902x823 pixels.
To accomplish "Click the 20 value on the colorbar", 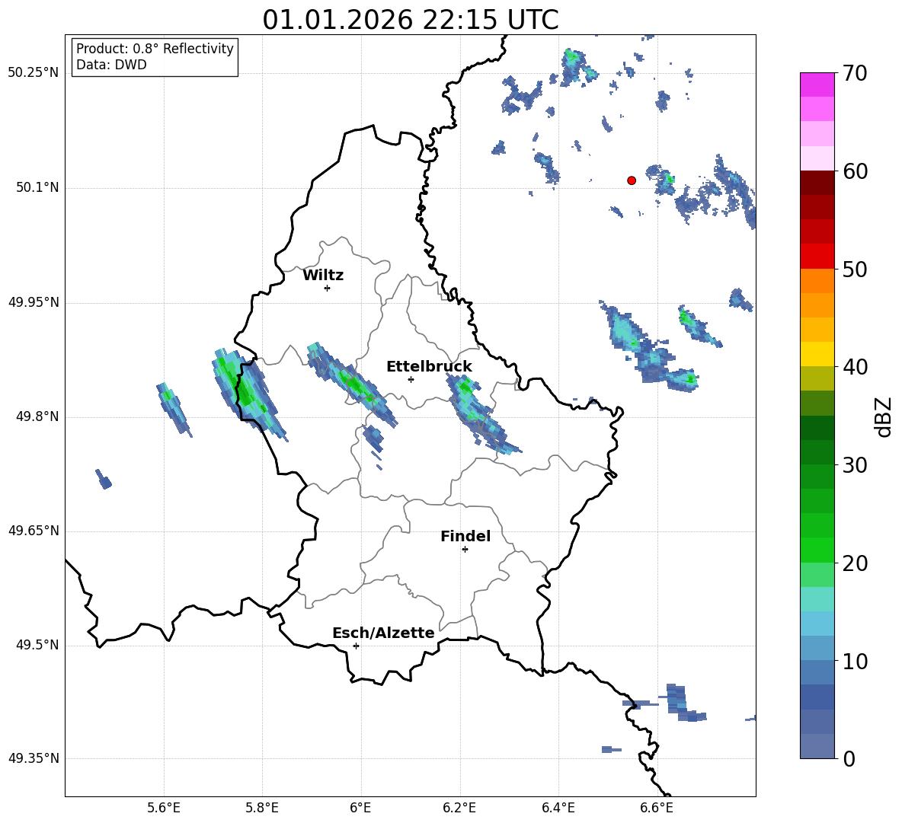I will pos(854,563).
